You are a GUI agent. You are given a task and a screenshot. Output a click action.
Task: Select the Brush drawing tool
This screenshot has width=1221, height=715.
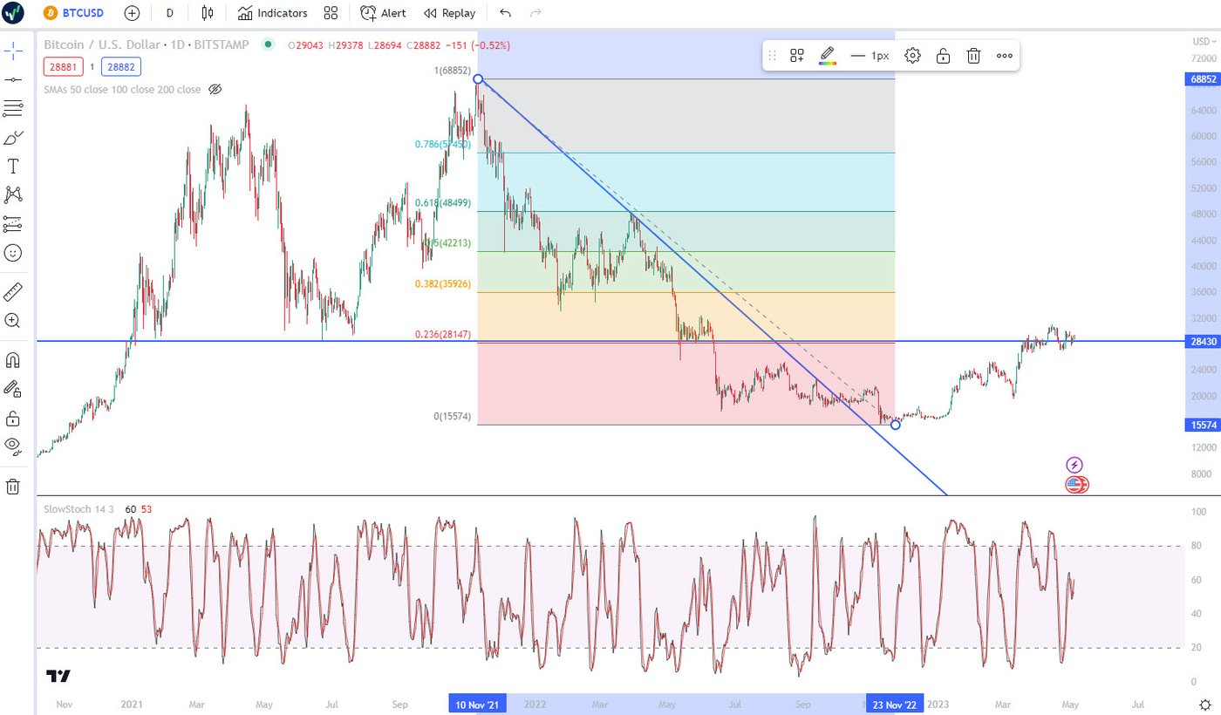tap(13, 138)
